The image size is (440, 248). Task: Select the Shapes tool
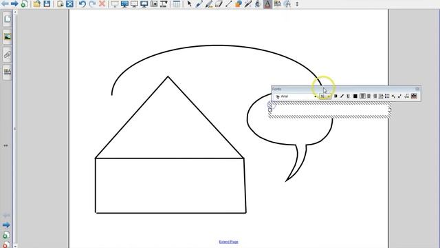[x=239, y=3]
